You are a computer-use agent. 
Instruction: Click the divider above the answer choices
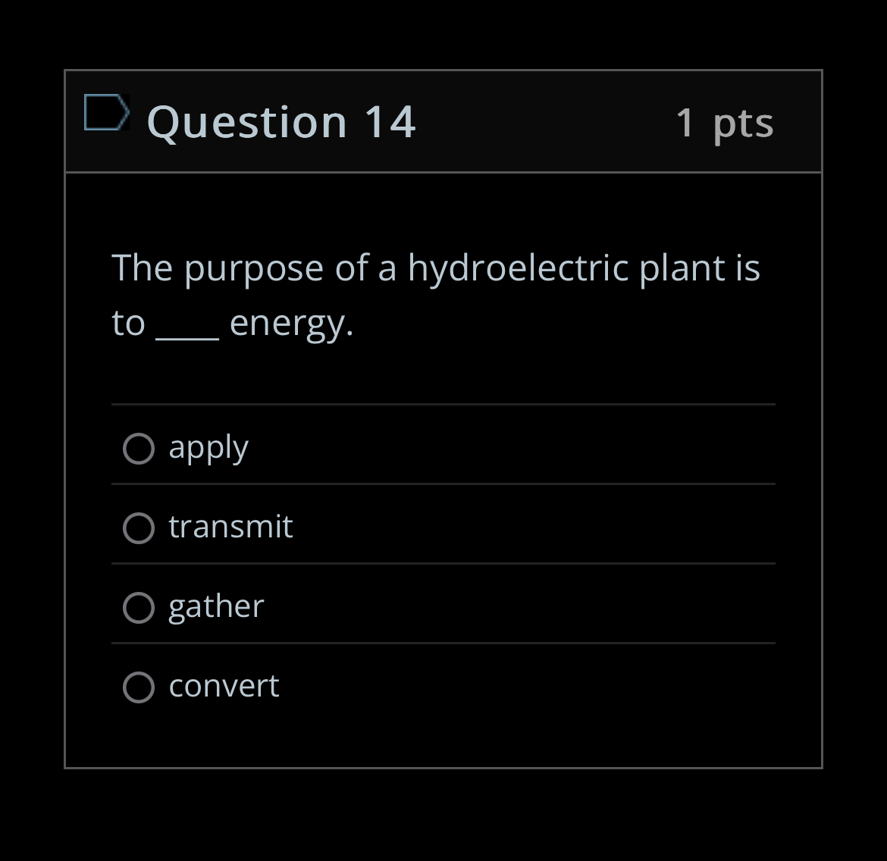[443, 406]
